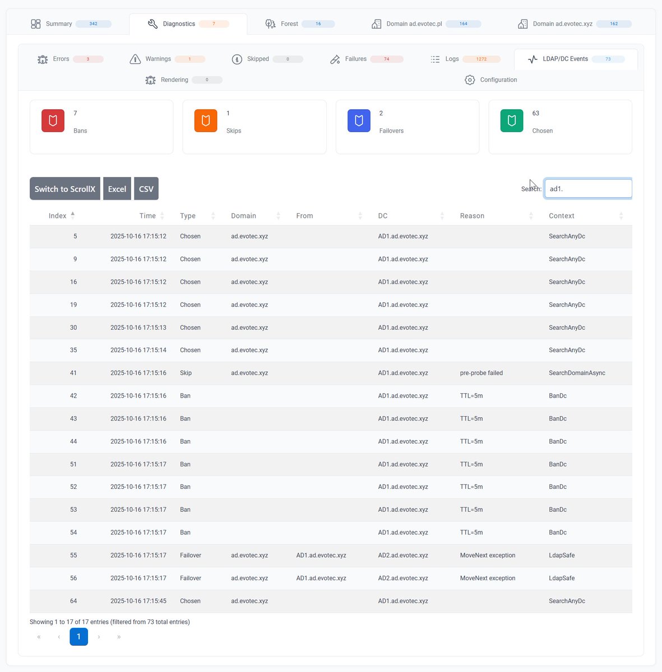This screenshot has height=672, width=662.
Task: Select page 1 in pagination
Action: pyautogui.click(x=78, y=637)
